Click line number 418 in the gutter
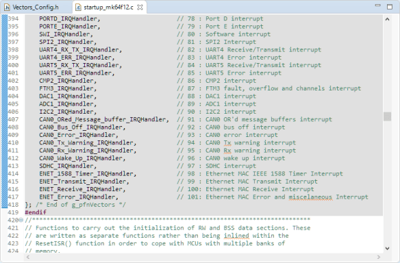Screen dimensions: 400x263 point(13,205)
